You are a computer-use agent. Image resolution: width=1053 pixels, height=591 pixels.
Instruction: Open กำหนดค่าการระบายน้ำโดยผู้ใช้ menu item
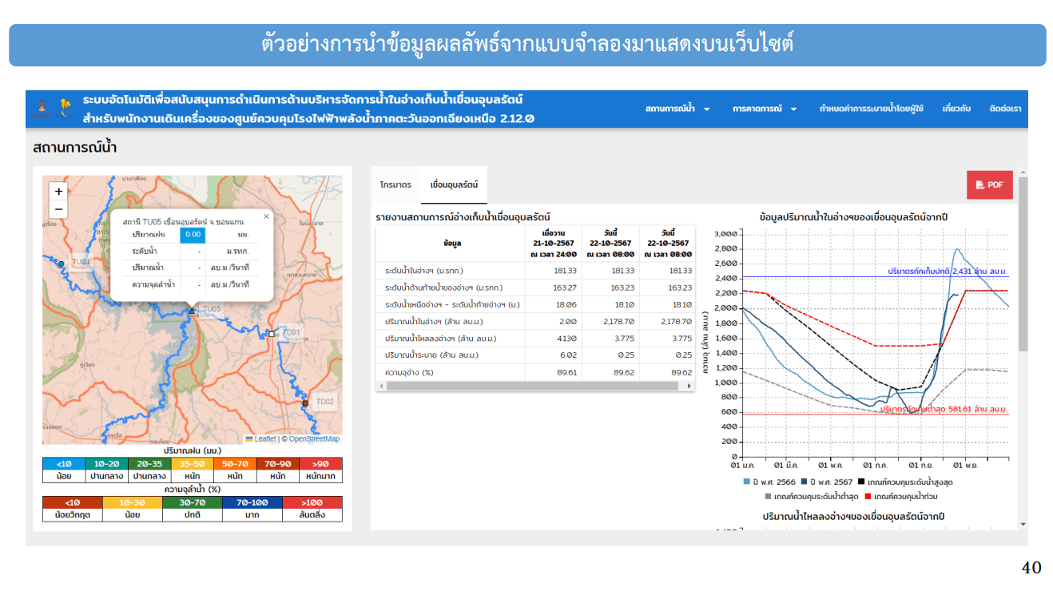click(x=871, y=109)
